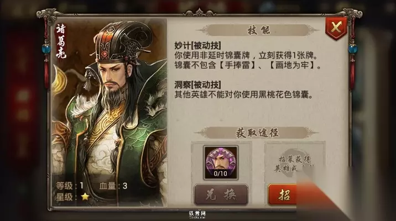
Task: Tap the 洞察[被动技] skill title
Action: (x=198, y=85)
